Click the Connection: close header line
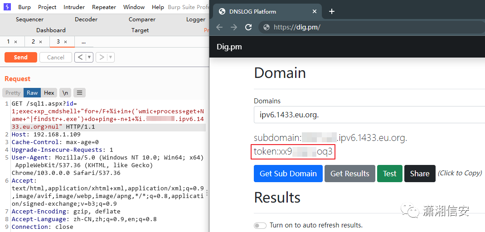This screenshot has height=232, width=485. pyautogui.click(x=42, y=227)
